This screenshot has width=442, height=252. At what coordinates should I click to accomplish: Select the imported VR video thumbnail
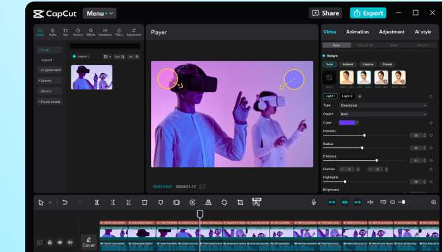pos(92,77)
